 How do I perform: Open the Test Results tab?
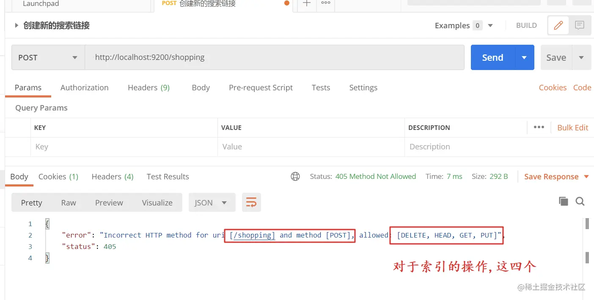click(x=168, y=176)
